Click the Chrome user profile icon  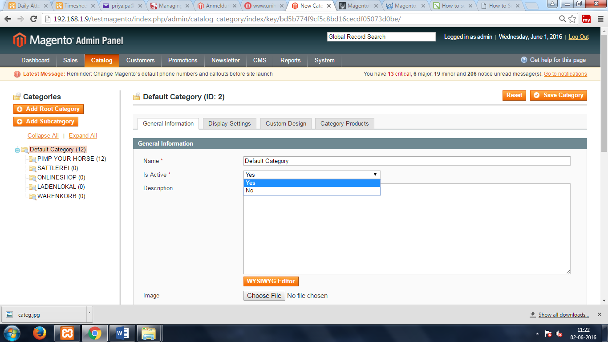[x=553, y=4]
